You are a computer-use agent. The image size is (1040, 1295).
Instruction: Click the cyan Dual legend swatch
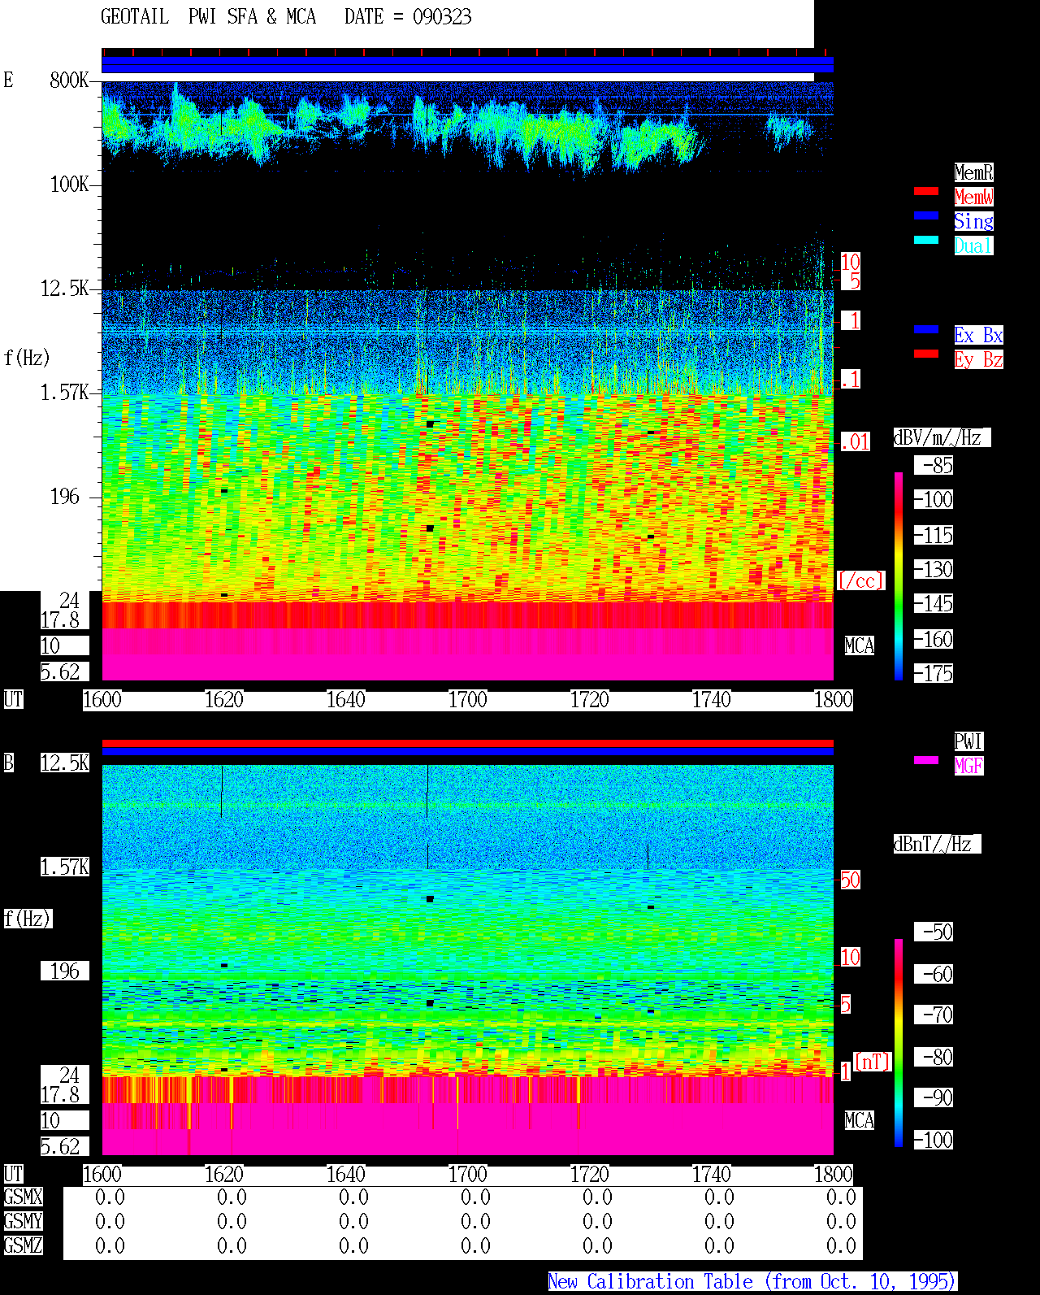click(926, 240)
